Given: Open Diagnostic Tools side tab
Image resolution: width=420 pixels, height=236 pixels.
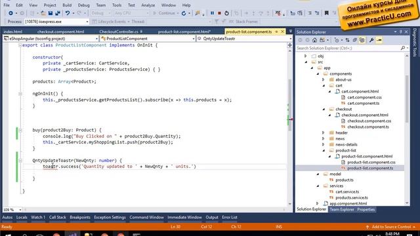Looking at the screenshot, I should pos(415,42).
